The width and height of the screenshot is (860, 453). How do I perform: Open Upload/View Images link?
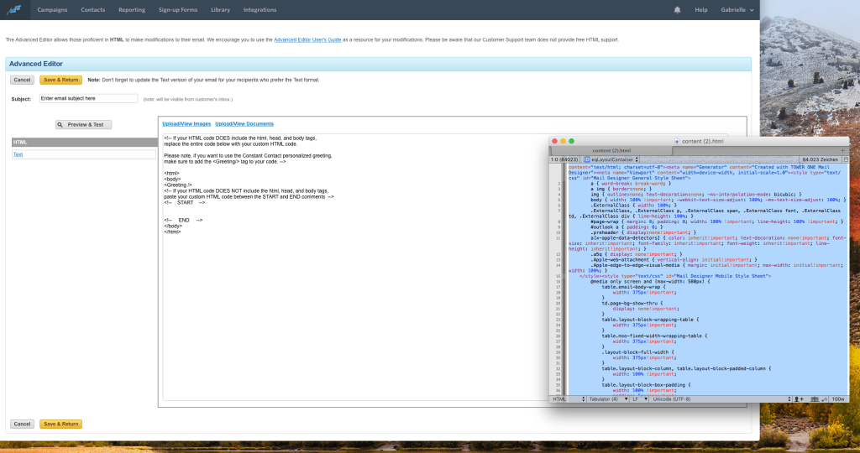pyautogui.click(x=186, y=124)
